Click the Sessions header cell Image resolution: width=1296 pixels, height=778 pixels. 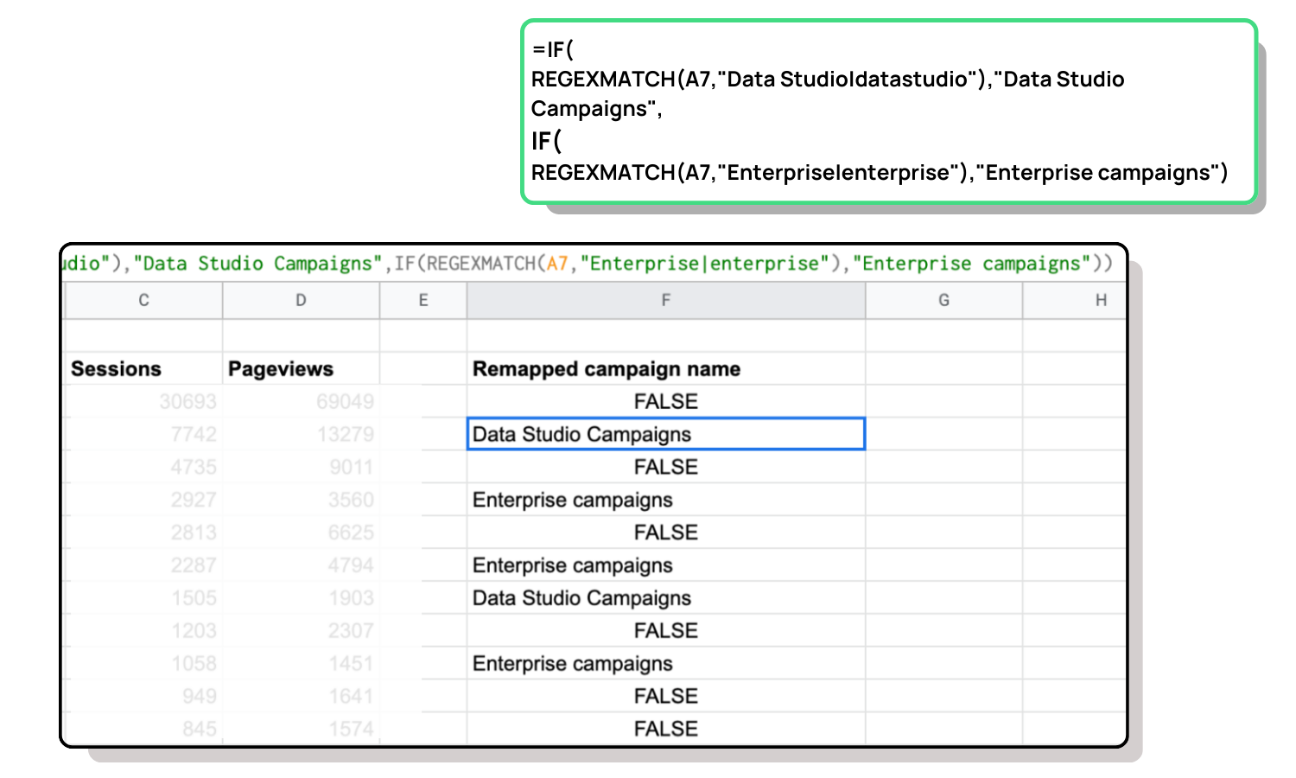pos(143,369)
